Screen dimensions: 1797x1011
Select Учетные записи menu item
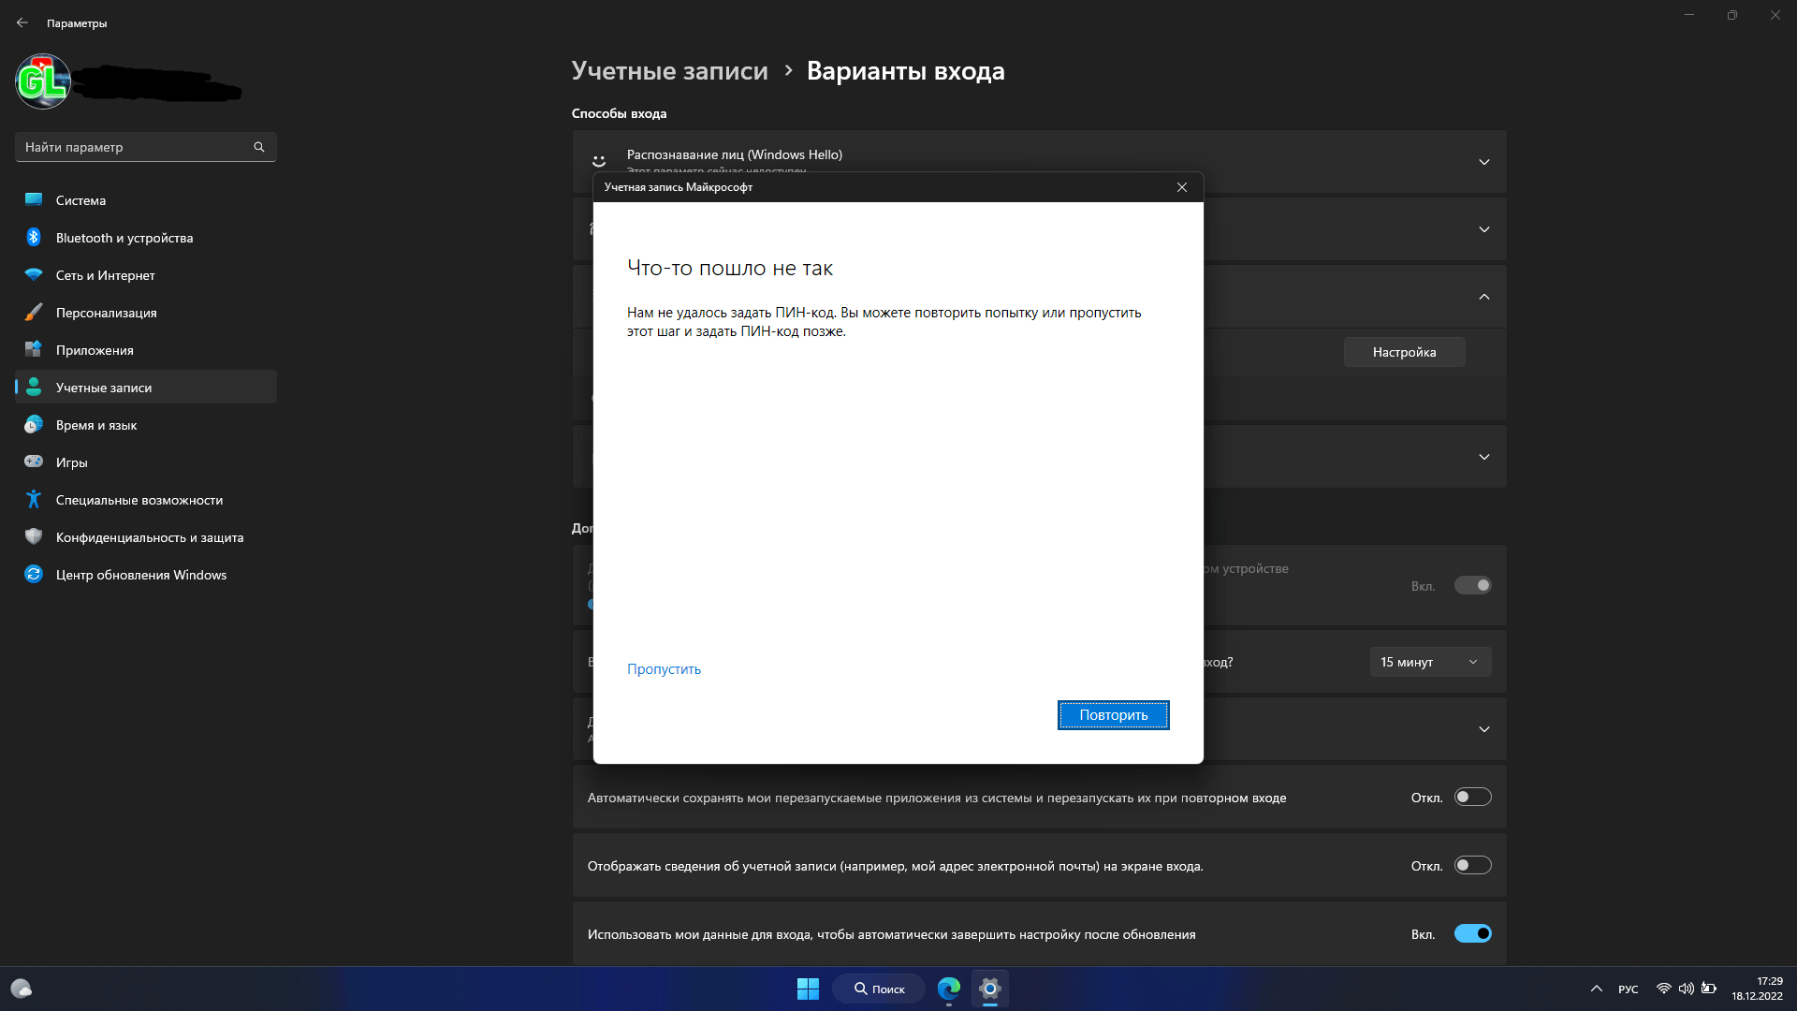click(x=102, y=387)
